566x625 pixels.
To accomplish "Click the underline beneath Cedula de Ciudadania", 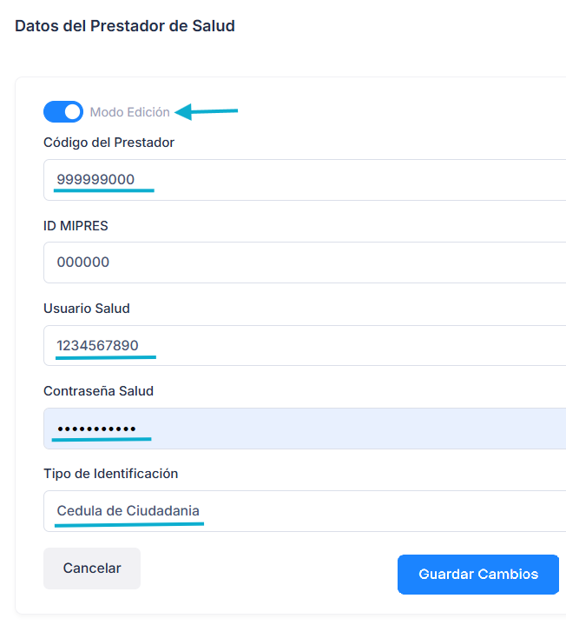I will tap(128, 524).
